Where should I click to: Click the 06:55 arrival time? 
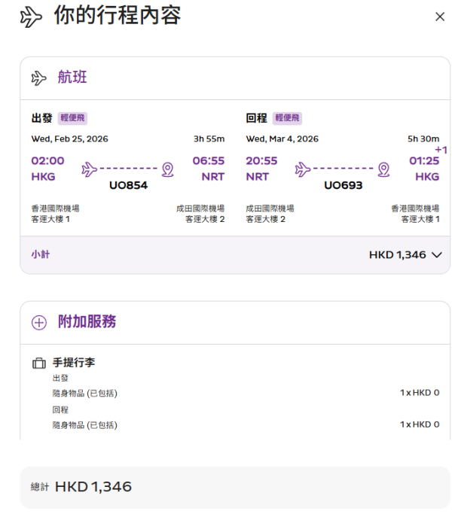[x=209, y=161]
